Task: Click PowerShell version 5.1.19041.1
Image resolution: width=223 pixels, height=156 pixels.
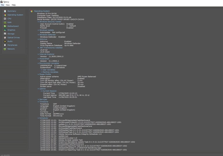Action: tap(54, 61)
